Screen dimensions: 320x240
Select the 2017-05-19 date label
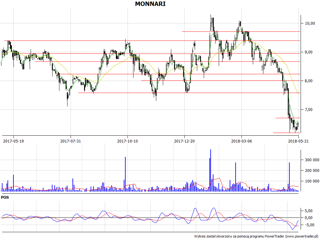[x=13, y=141]
